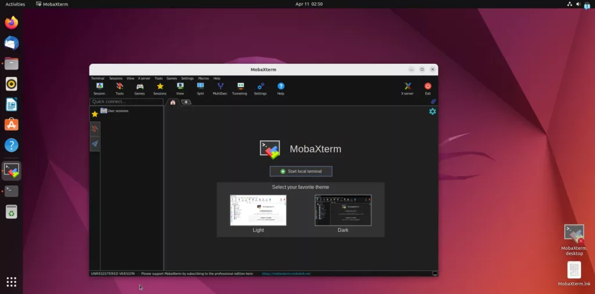Viewport: 595px width, 294px height.
Task: Click the X server toolbar icon
Action: click(x=407, y=89)
